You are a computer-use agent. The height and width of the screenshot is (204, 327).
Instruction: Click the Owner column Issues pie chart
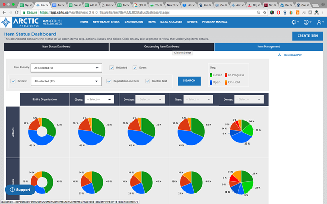click(x=241, y=182)
